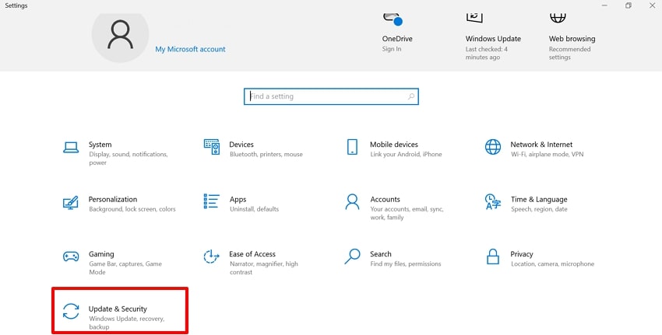662x335 pixels.
Task: Click the Personalization paintbrush icon
Action: tap(71, 202)
